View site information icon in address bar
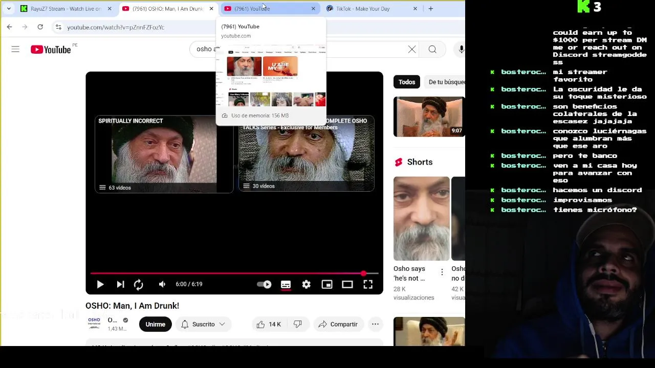The image size is (655, 368). (x=58, y=27)
